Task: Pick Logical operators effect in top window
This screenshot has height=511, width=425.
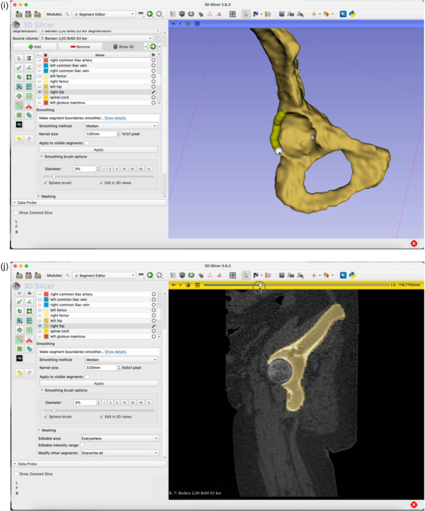Action: coord(29,115)
